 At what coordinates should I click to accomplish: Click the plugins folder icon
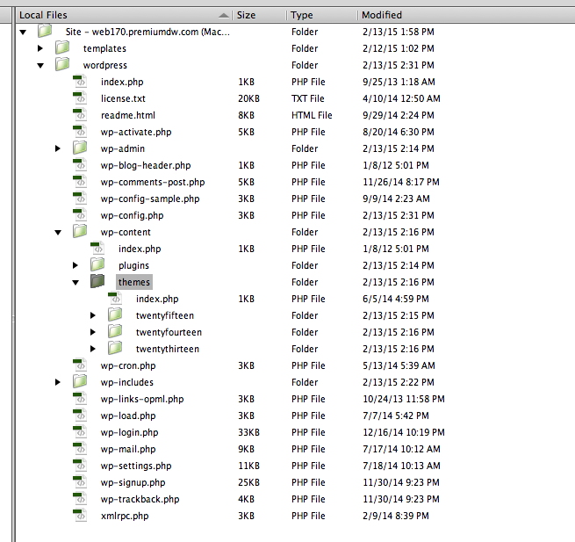click(97, 264)
